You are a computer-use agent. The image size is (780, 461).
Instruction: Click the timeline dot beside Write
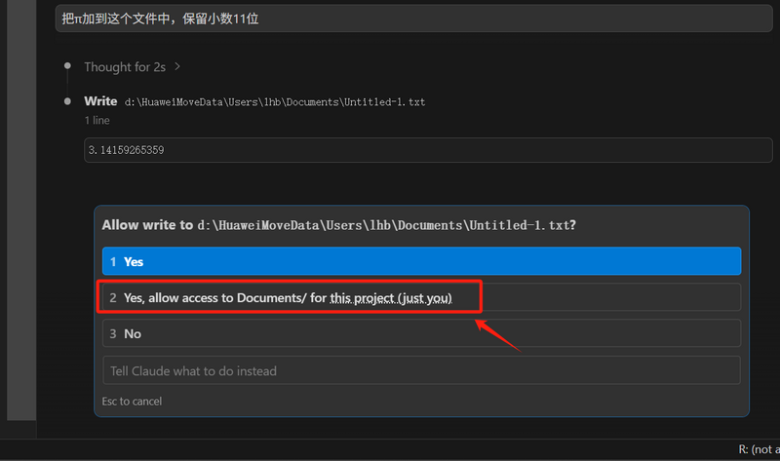click(x=66, y=101)
